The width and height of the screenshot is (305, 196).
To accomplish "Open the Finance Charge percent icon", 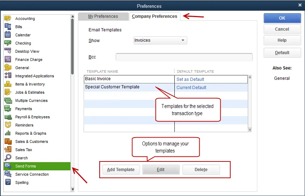I will pos(8,60).
